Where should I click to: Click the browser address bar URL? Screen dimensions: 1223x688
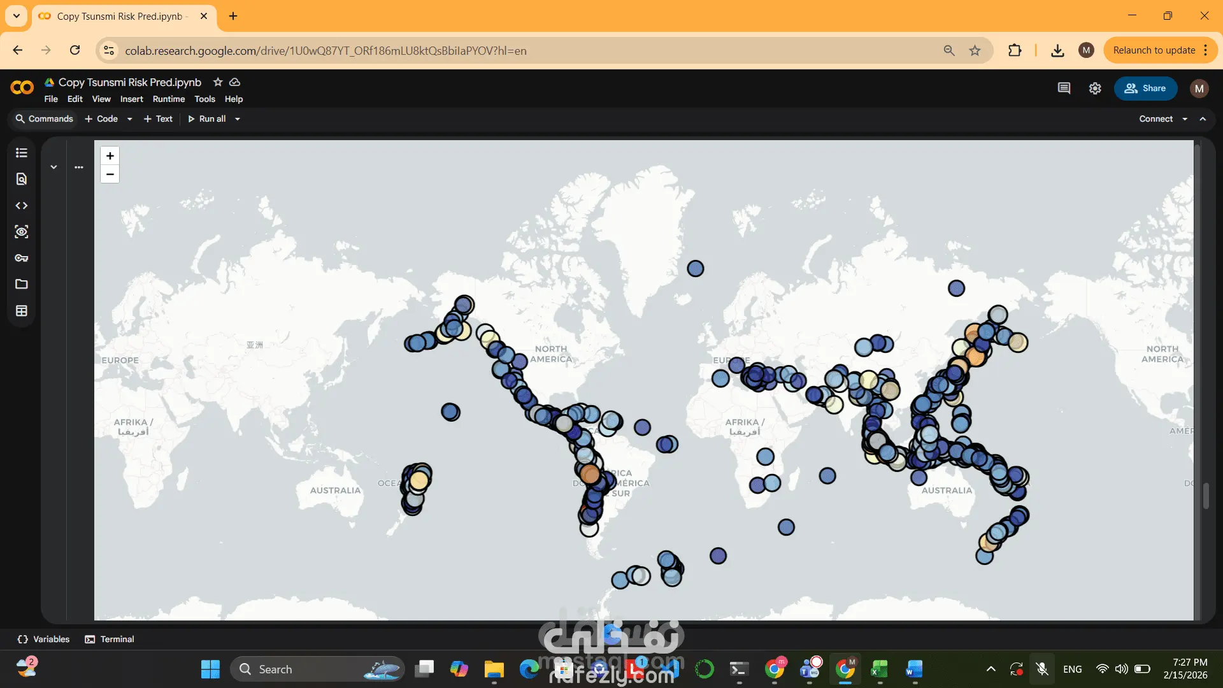click(325, 50)
